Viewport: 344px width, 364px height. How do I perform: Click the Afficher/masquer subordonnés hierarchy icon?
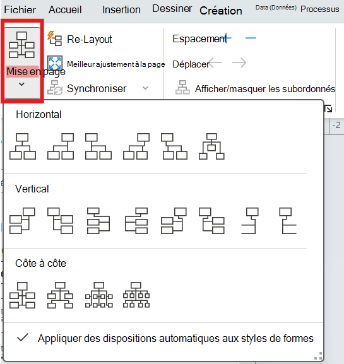click(182, 88)
